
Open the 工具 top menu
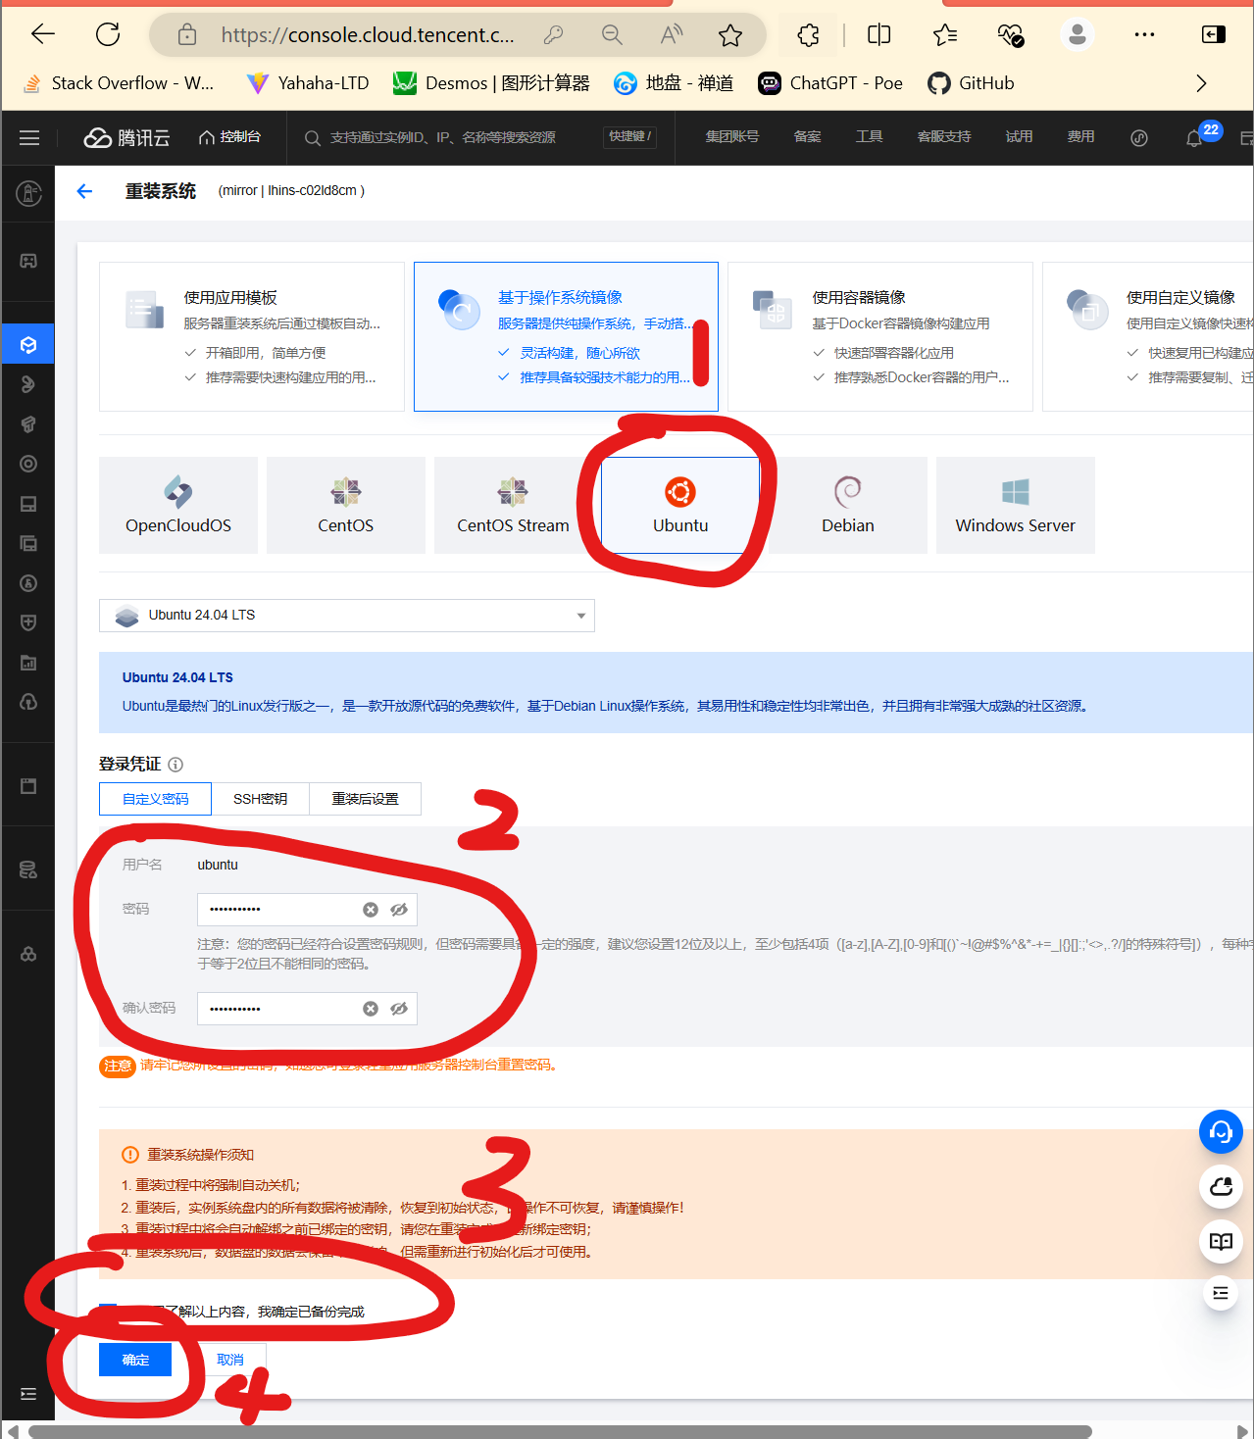point(870,137)
